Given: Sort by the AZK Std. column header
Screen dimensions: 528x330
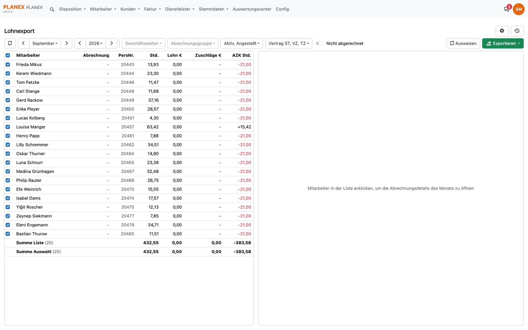Looking at the screenshot, I should [x=241, y=56].
